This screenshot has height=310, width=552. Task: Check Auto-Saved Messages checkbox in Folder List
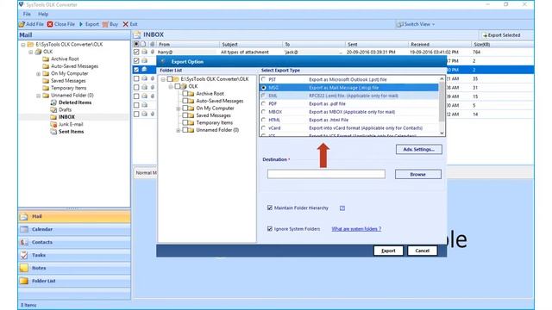click(x=185, y=101)
